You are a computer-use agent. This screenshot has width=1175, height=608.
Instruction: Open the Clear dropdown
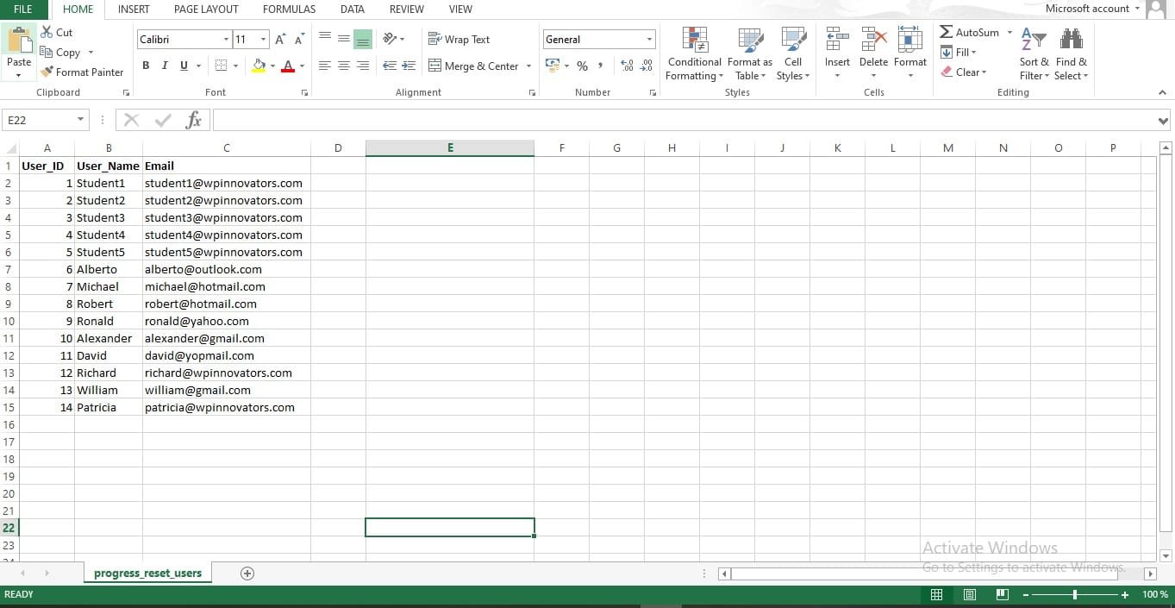pyautogui.click(x=964, y=72)
